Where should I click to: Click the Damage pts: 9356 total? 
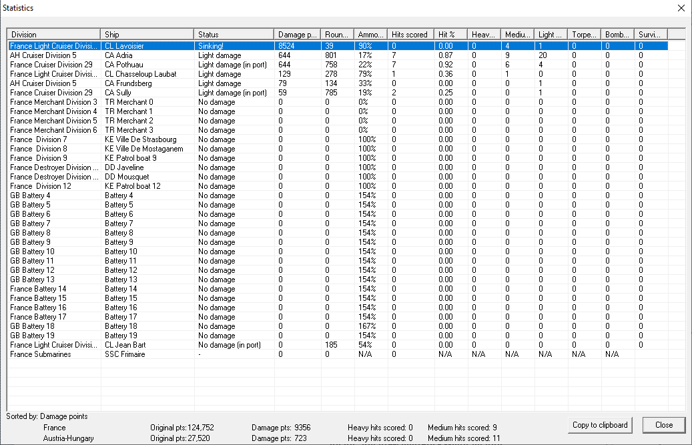pos(281,428)
